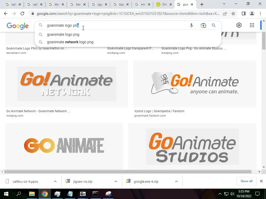Show hidden system tray icons

click(x=220, y=194)
